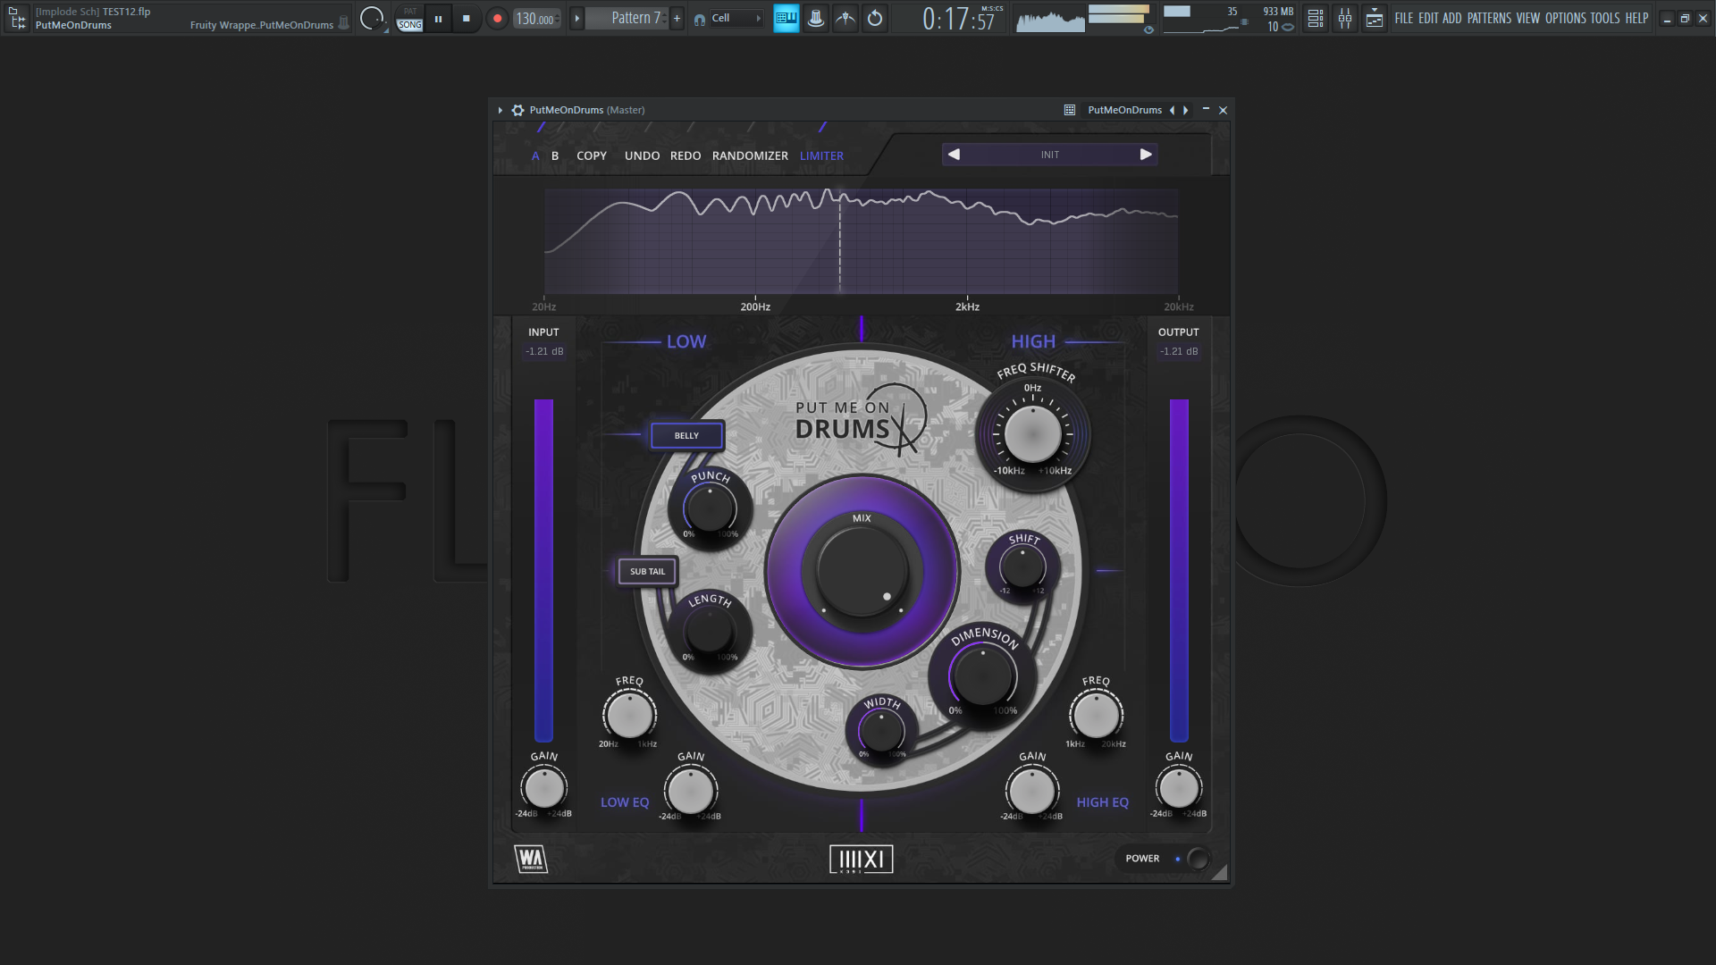Go to next preset with right arrow

[1145, 155]
